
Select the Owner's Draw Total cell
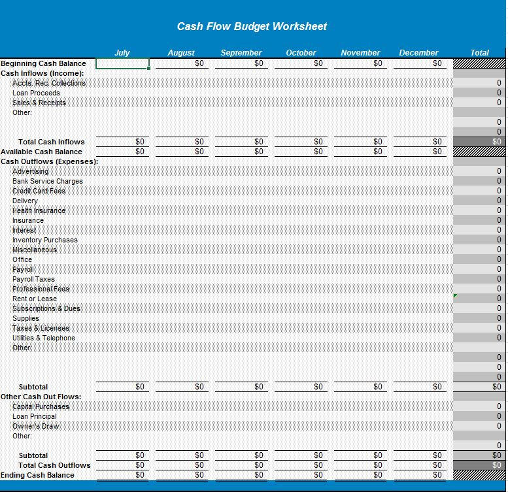pyautogui.click(x=479, y=426)
